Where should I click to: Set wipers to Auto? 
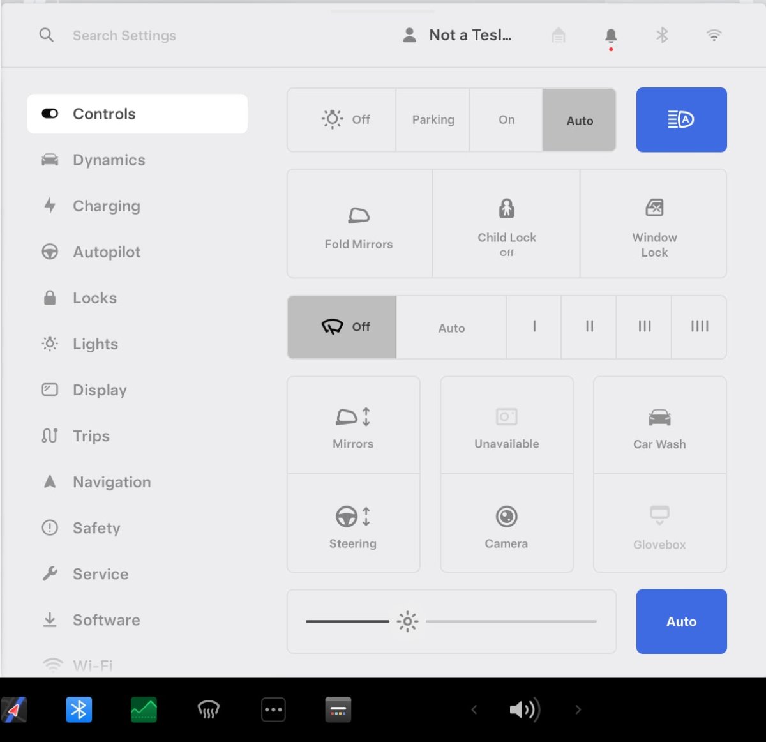[x=451, y=327]
